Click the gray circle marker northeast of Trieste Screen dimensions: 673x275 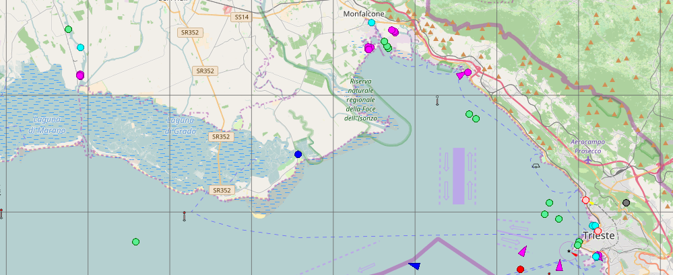627,202
